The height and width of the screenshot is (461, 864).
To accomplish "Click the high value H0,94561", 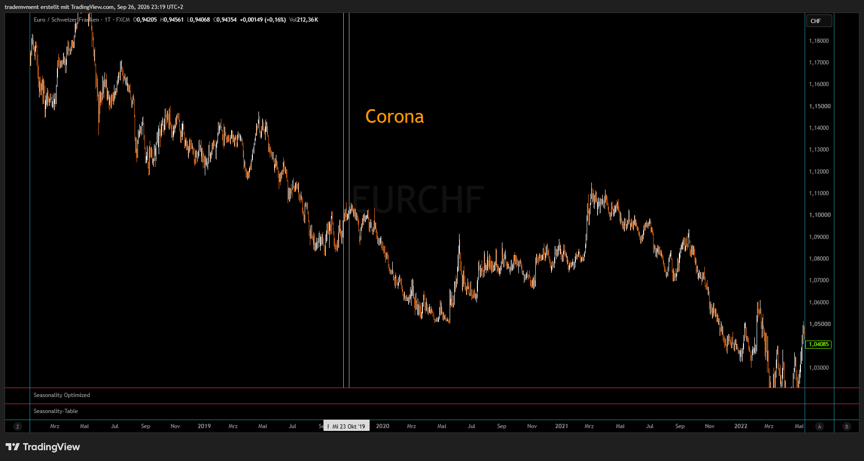I will pyautogui.click(x=172, y=20).
